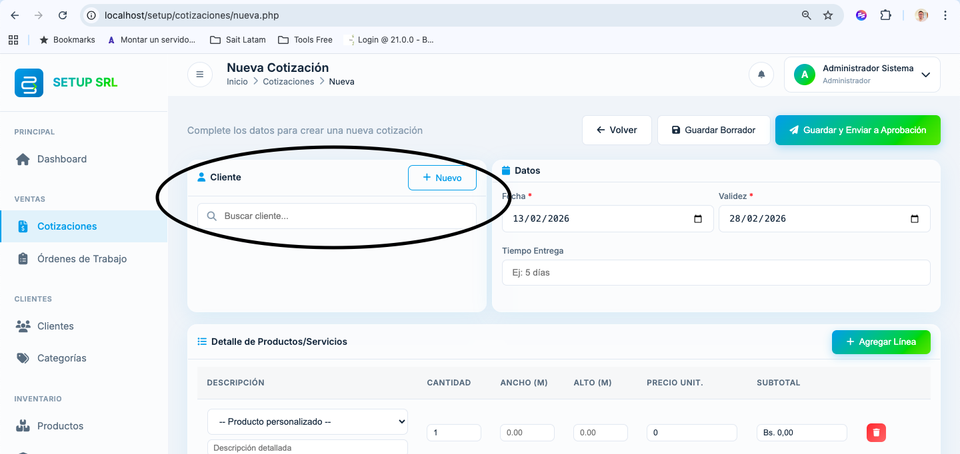
Task: Click the Fecha date field
Action: (x=607, y=218)
